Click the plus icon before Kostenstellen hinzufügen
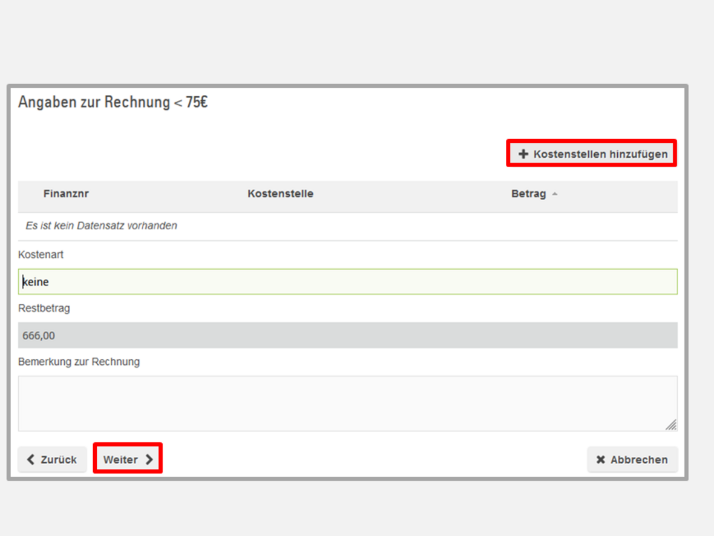The height and width of the screenshot is (536, 714). coord(523,154)
